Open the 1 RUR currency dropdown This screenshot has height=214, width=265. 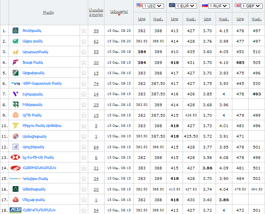(x=219, y=6)
